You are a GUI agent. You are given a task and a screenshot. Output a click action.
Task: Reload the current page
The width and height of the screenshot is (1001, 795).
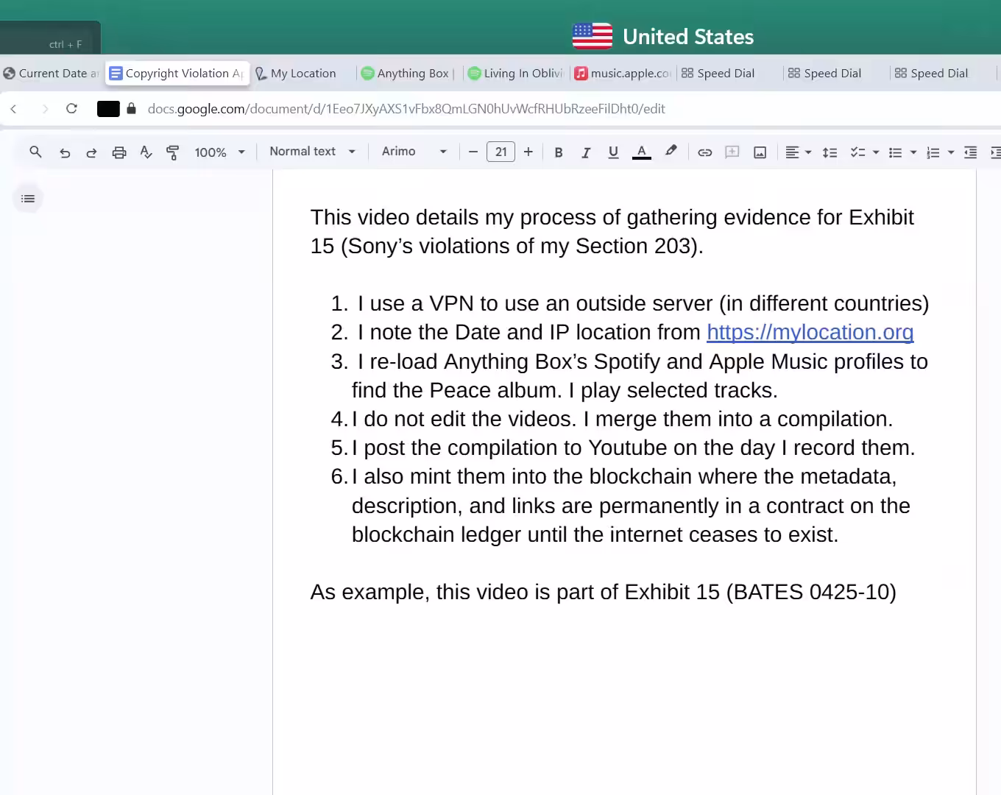tap(71, 109)
